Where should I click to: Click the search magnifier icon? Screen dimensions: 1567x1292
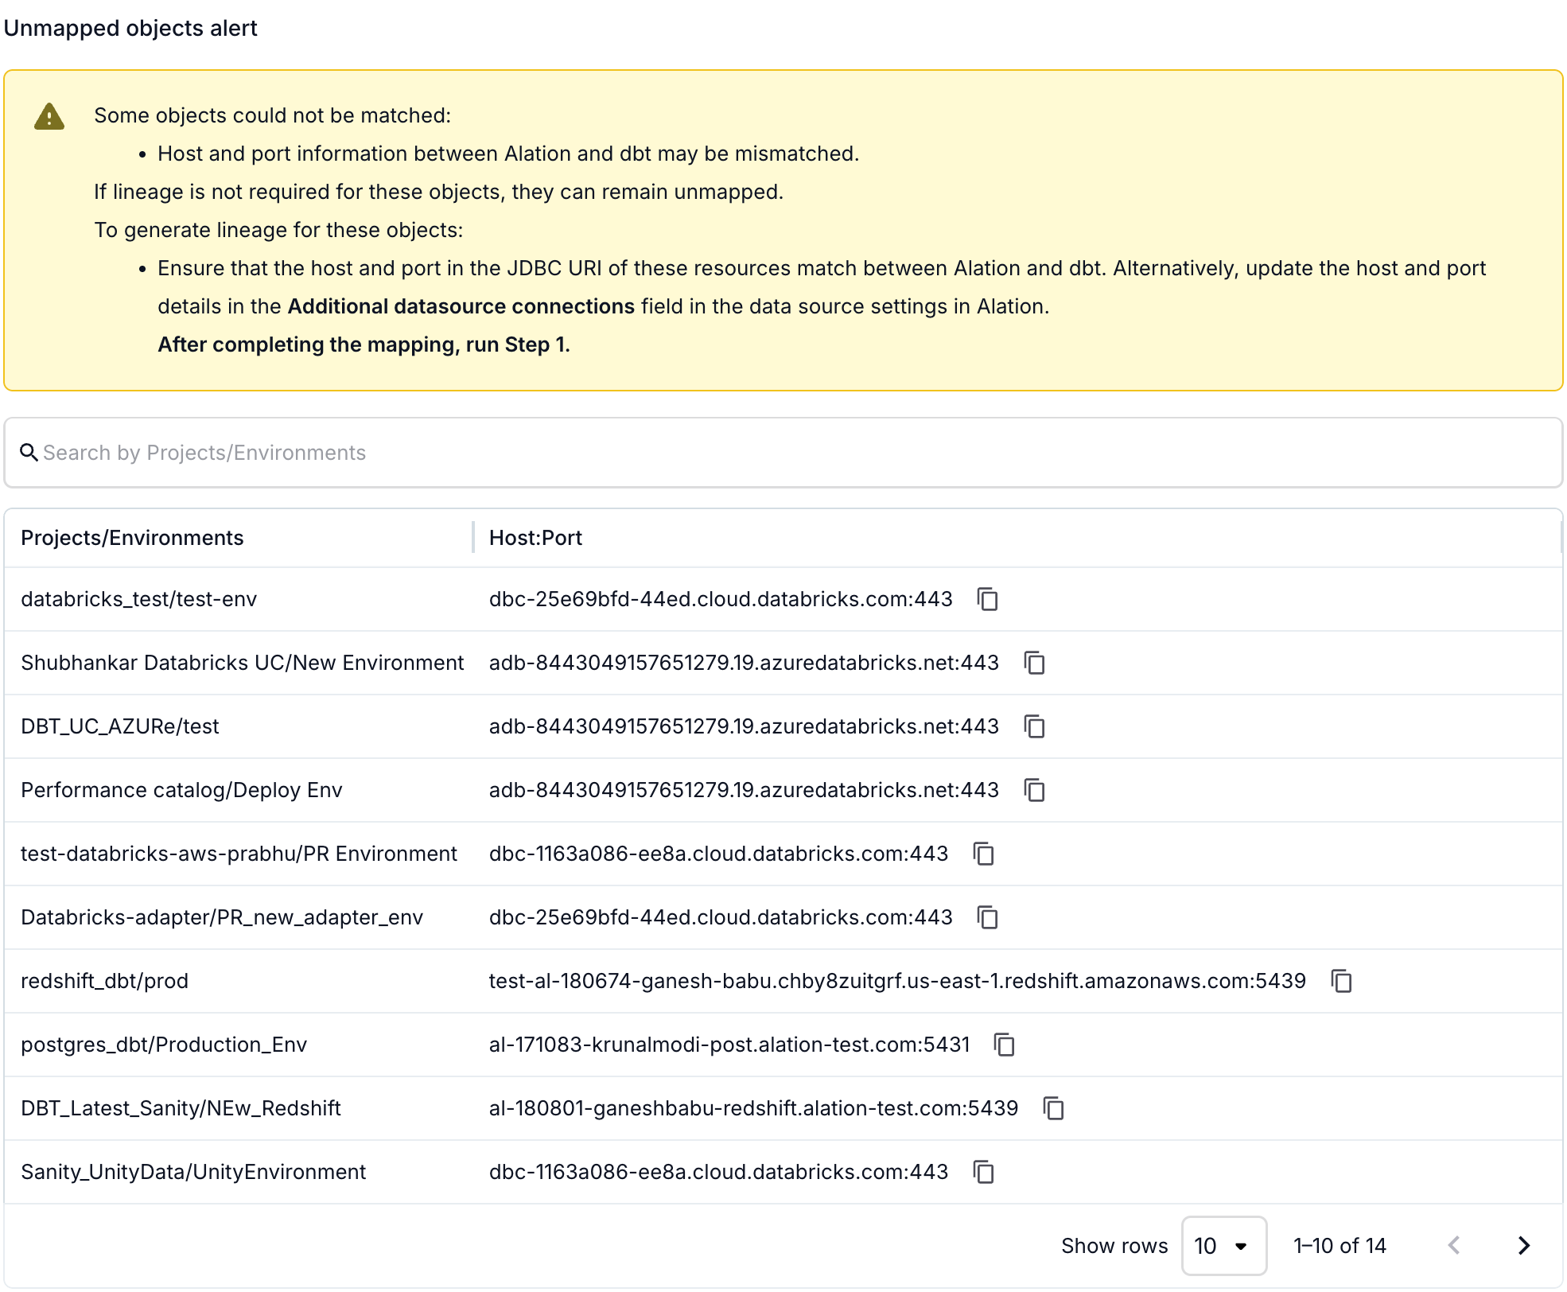click(29, 453)
